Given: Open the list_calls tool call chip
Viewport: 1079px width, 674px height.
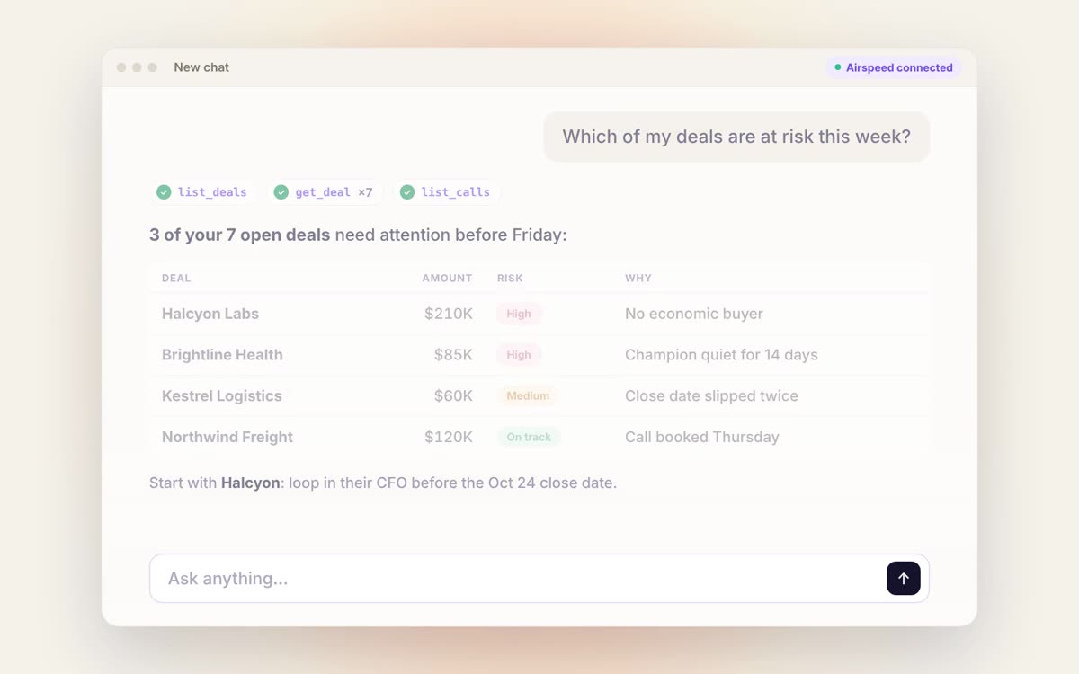Looking at the screenshot, I should pos(446,191).
